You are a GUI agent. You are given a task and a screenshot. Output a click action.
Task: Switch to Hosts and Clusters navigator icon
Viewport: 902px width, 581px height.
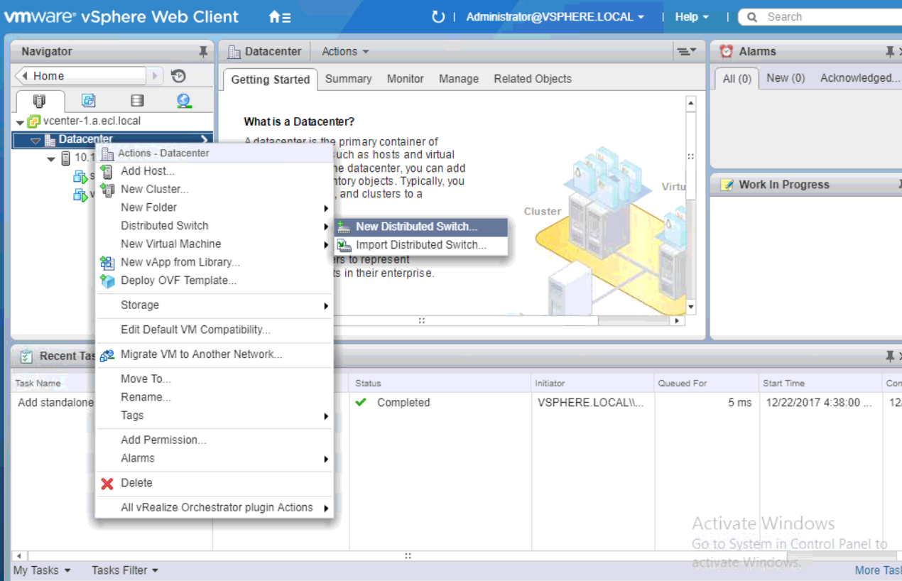(40, 101)
